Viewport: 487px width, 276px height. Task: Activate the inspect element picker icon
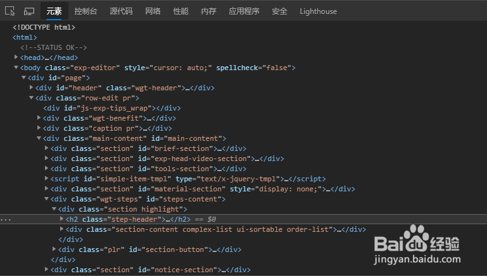[10, 11]
